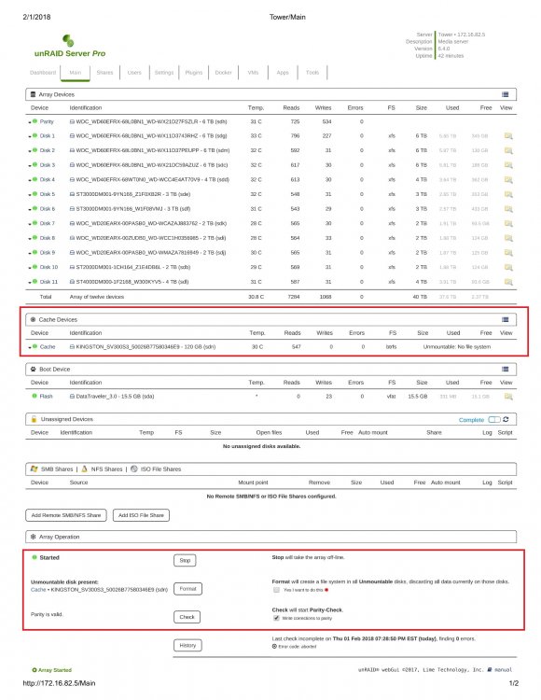Click the Array Operation section header
This screenshot has height=700, width=541.
(x=270, y=537)
